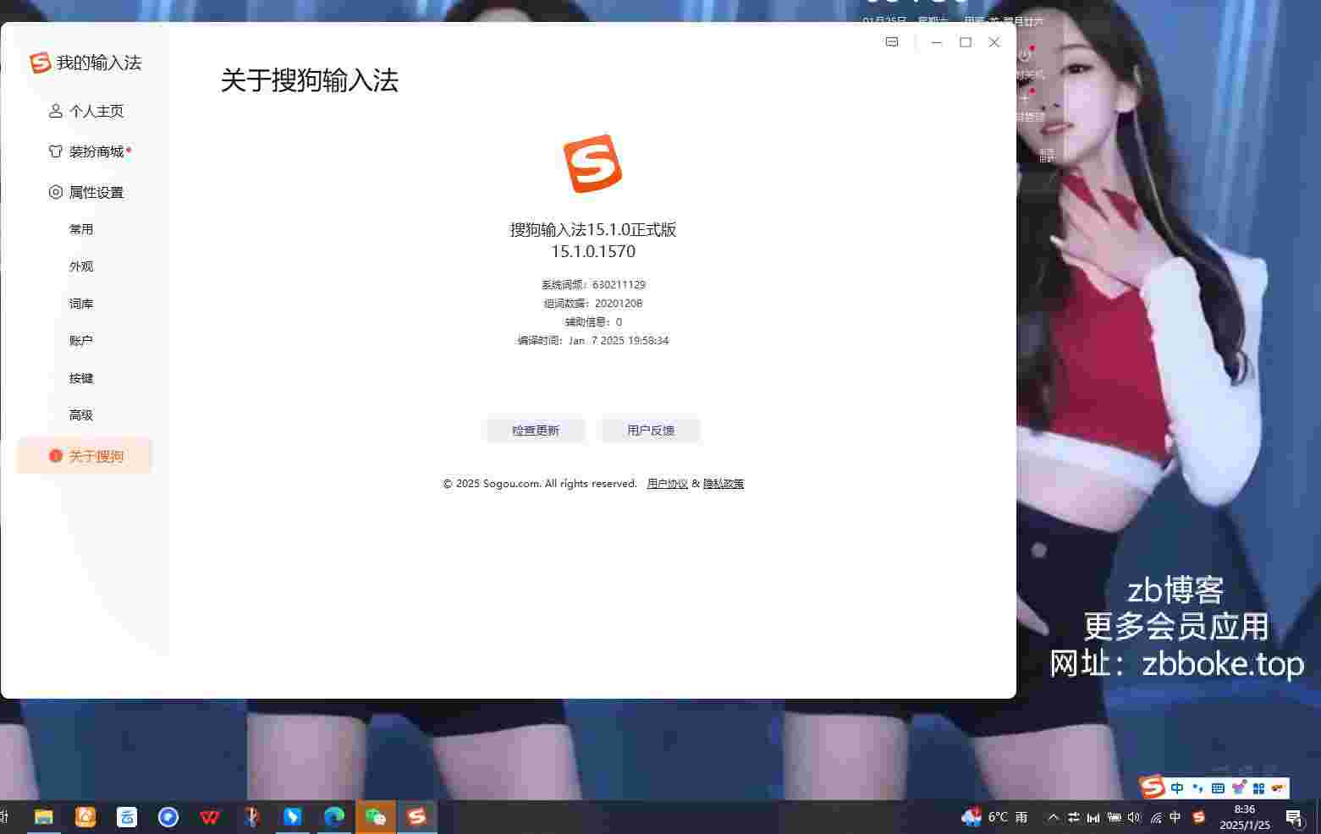The width and height of the screenshot is (1321, 834).
Task: Click the transfer arrows tray icon
Action: pyautogui.click(x=1074, y=817)
